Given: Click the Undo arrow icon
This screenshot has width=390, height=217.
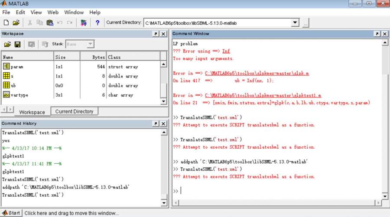Looking at the screenshot, I should tap(60, 23).
